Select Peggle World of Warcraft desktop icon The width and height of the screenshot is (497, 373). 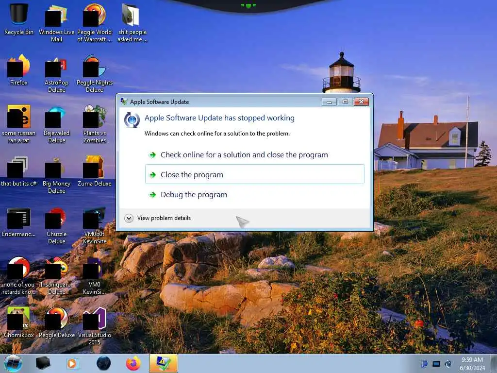(x=95, y=22)
